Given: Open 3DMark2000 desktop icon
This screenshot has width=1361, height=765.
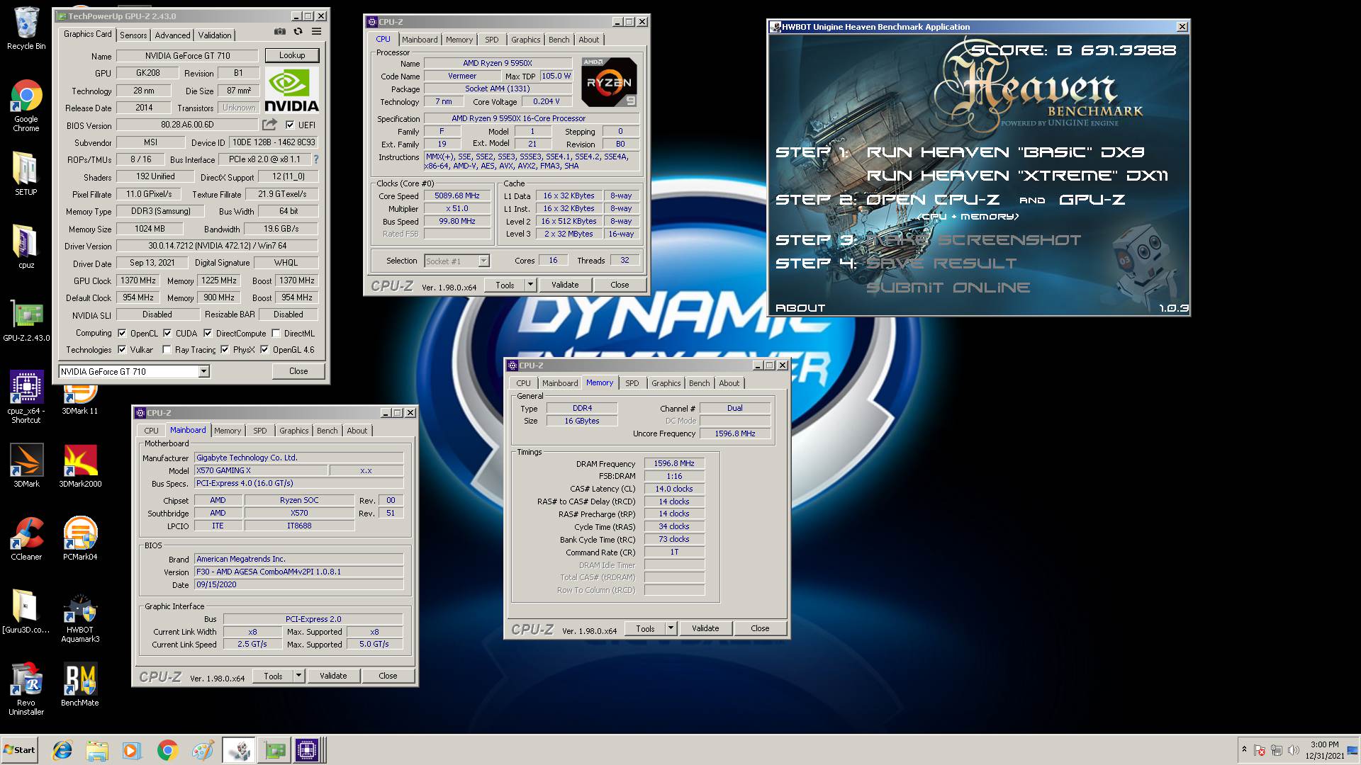Looking at the screenshot, I should [x=80, y=465].
